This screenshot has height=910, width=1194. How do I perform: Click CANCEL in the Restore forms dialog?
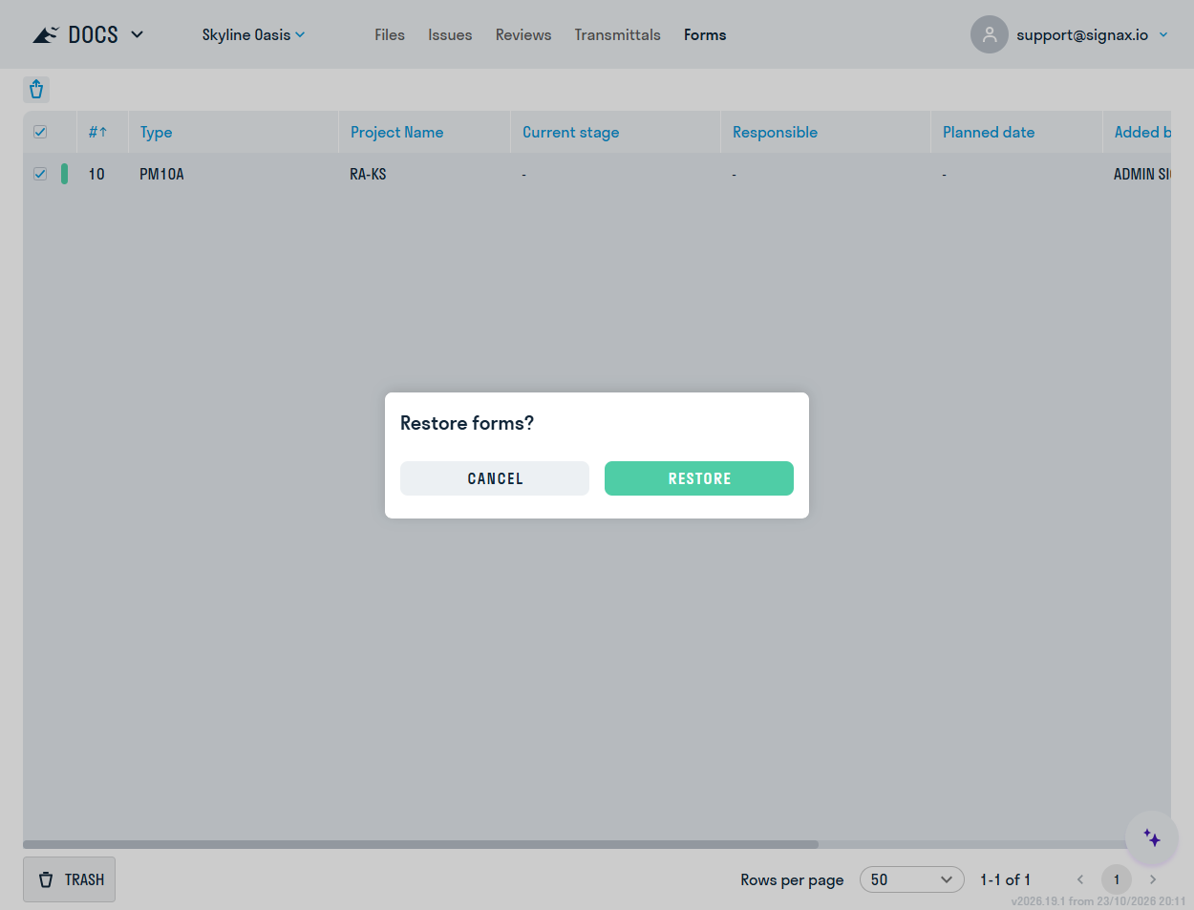(495, 478)
